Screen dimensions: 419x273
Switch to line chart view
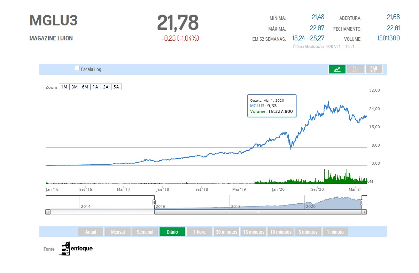coord(337,69)
